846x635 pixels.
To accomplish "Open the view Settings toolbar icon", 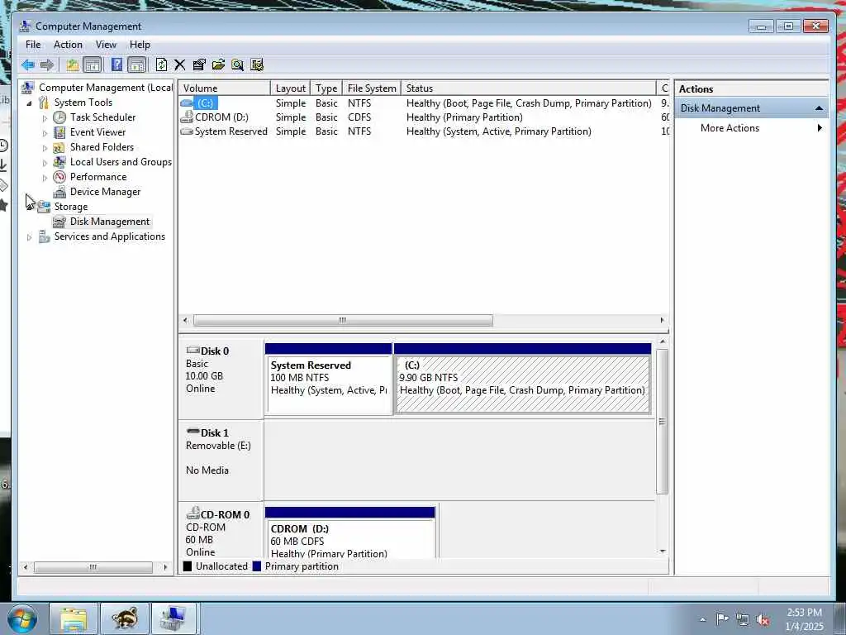I will pos(257,65).
